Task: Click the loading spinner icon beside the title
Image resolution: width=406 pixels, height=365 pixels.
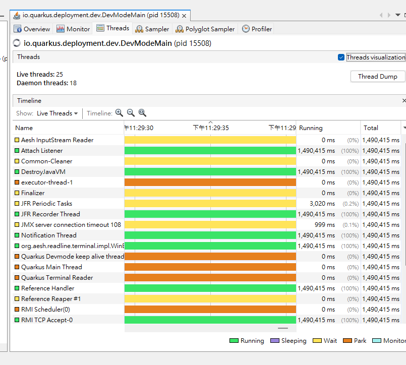Action: pyautogui.click(x=17, y=43)
